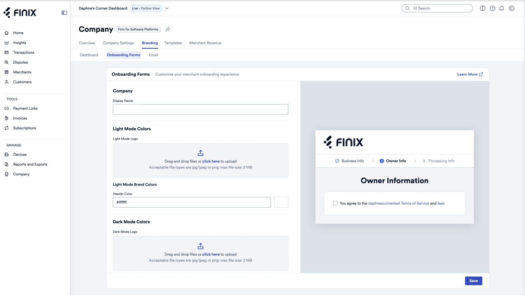Switch to Company Settings tab

click(118, 43)
